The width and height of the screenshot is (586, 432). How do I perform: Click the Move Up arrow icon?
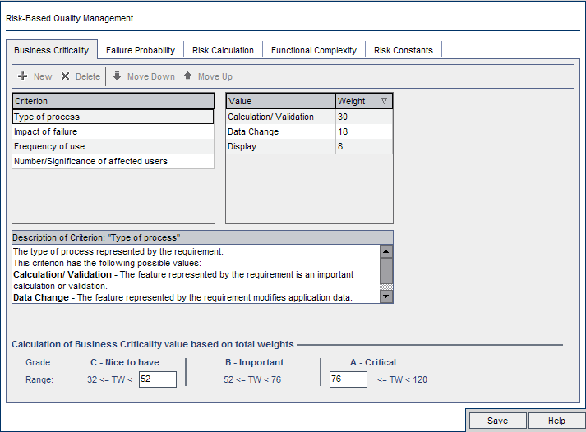pyautogui.click(x=187, y=76)
